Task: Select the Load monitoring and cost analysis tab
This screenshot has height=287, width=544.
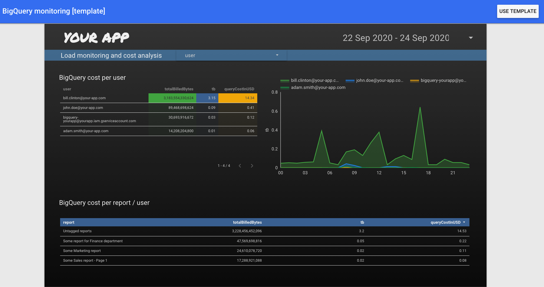Action: coord(111,55)
